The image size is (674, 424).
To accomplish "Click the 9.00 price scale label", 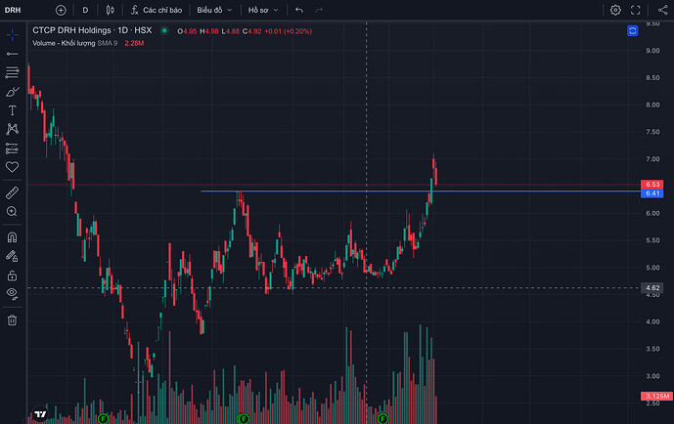I will (652, 51).
